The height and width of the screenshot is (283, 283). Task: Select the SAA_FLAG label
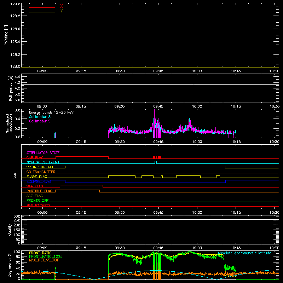pos(35,186)
